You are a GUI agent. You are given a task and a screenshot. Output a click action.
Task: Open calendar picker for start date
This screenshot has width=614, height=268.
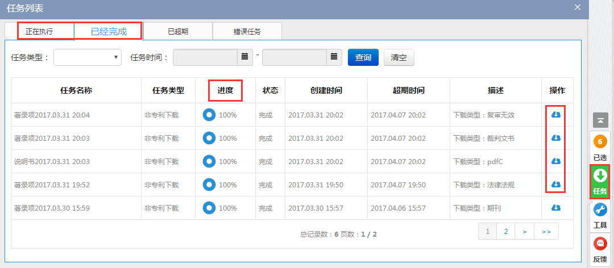pyautogui.click(x=245, y=57)
